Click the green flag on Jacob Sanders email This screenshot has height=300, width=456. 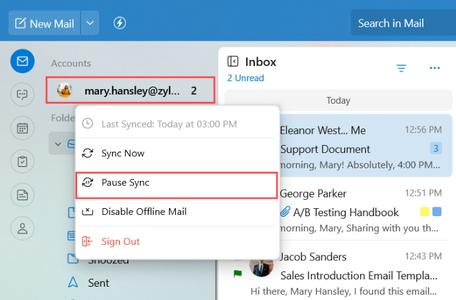(238, 273)
